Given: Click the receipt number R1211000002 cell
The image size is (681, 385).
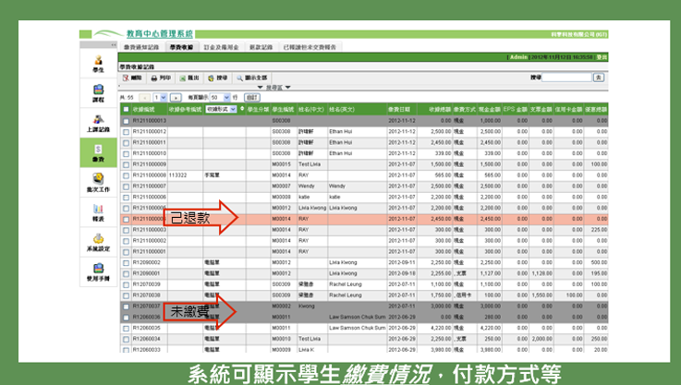Looking at the screenshot, I should pyautogui.click(x=149, y=241).
